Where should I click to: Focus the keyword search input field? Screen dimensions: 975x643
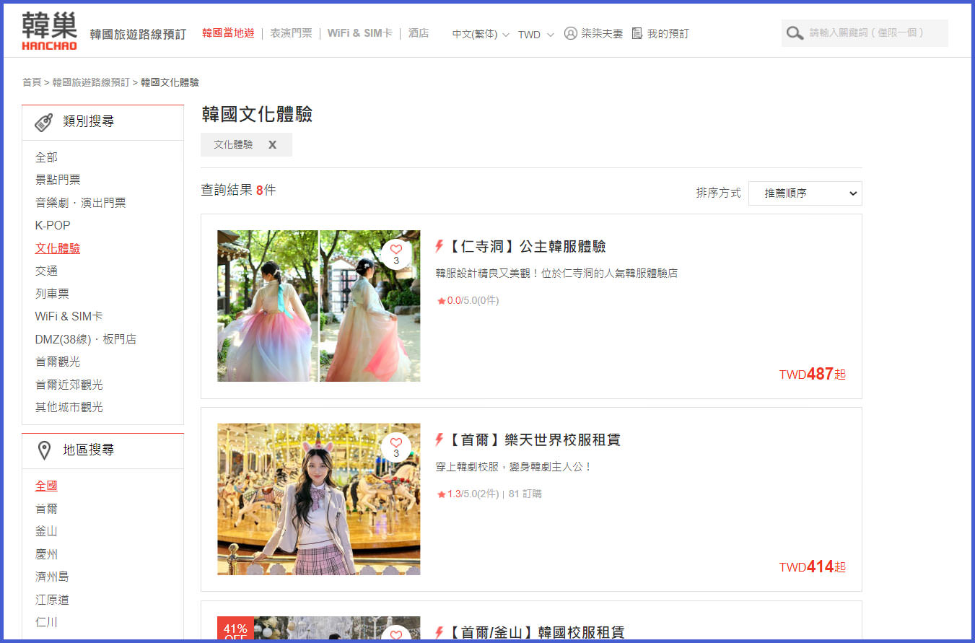875,33
